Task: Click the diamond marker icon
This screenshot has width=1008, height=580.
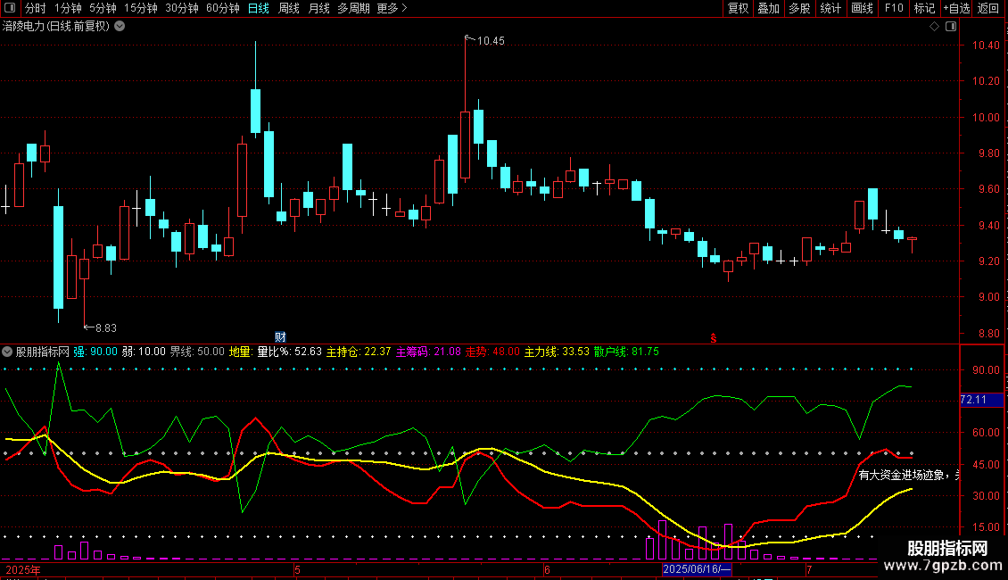Action: pos(935,27)
